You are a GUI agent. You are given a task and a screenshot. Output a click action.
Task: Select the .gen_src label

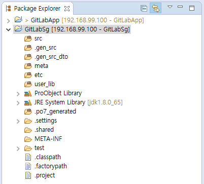(45, 48)
